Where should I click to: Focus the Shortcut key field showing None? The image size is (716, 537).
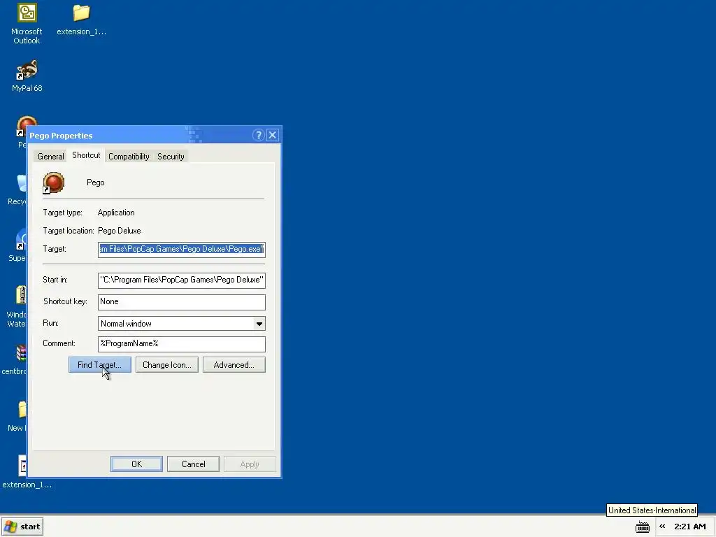(182, 302)
